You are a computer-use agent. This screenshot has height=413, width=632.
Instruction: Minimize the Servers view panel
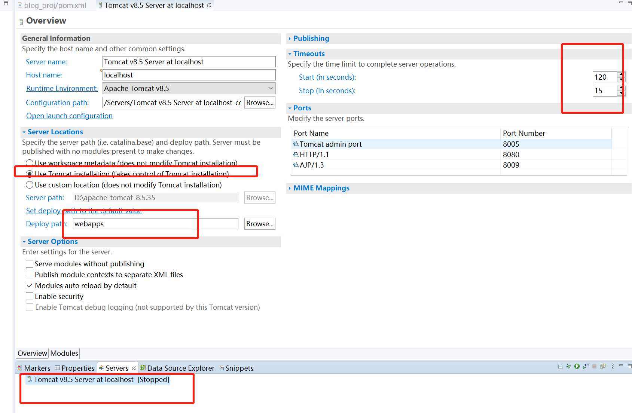click(621, 365)
